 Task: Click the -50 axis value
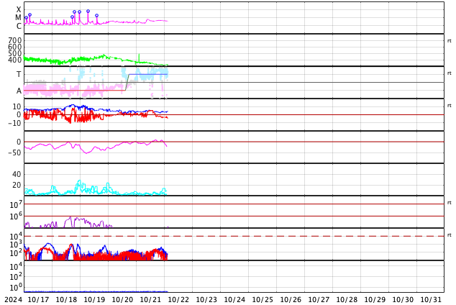point(14,152)
